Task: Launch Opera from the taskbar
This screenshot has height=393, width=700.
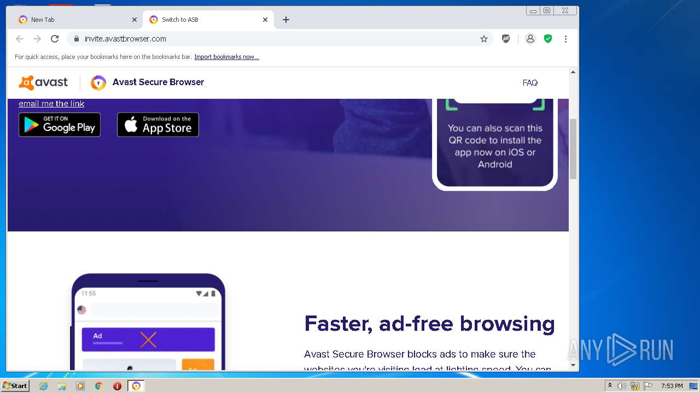Action: 117,386
